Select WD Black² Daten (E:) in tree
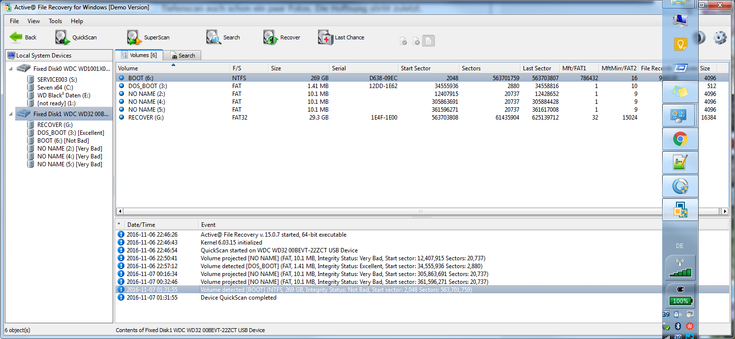This screenshot has width=735, height=339. pyautogui.click(x=63, y=95)
